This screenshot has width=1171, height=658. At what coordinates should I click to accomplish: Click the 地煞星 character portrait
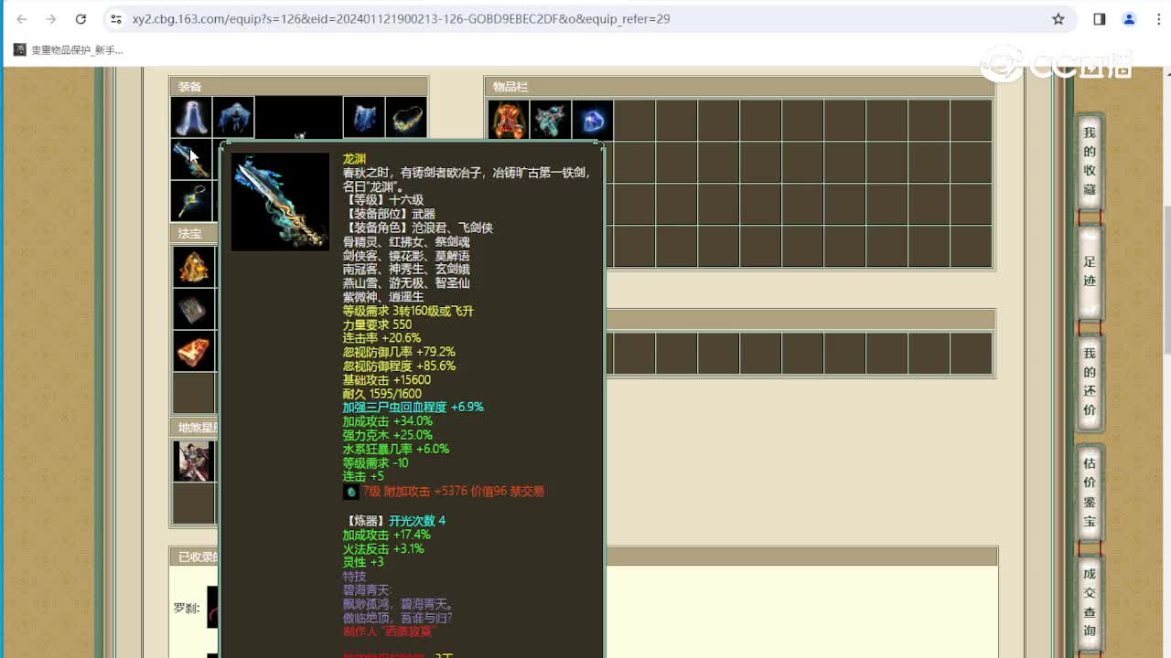pyautogui.click(x=194, y=461)
